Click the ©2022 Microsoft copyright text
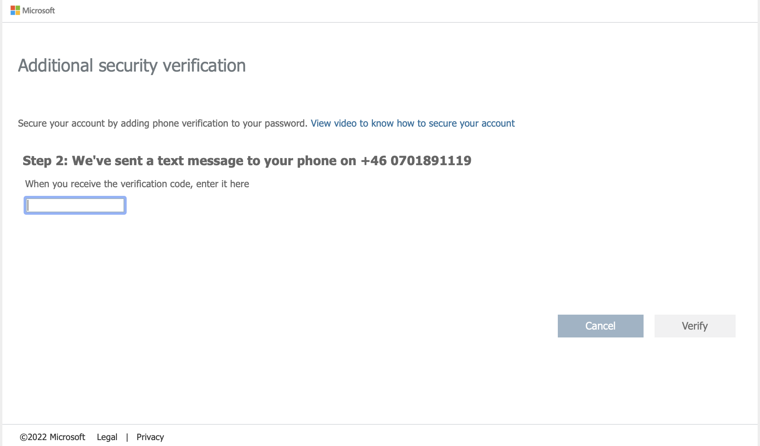This screenshot has height=446, width=760. point(52,437)
